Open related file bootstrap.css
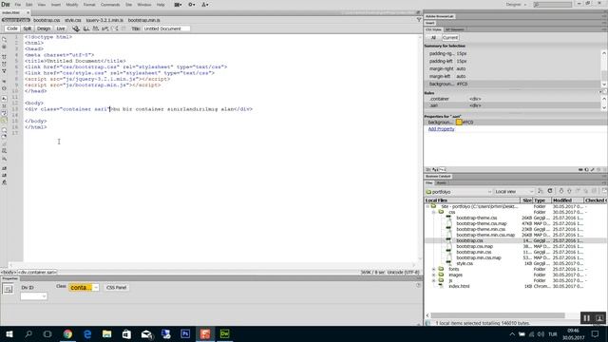 click(x=47, y=20)
